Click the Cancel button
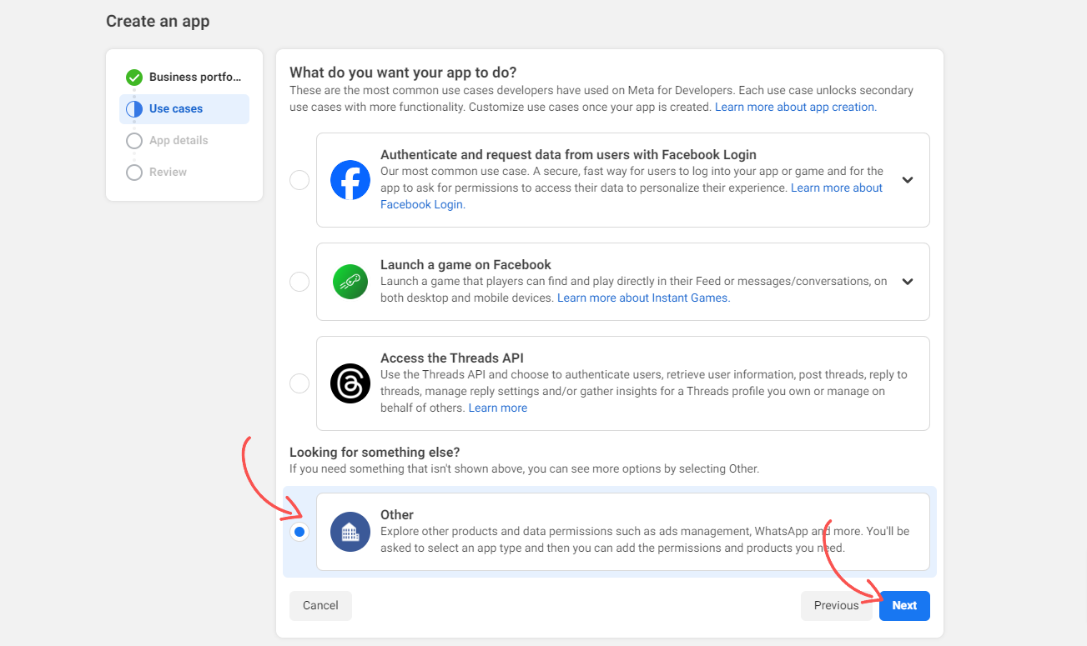 320,606
